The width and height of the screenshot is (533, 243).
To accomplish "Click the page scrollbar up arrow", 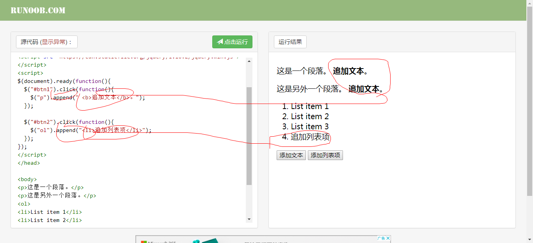I will pos(529,3).
